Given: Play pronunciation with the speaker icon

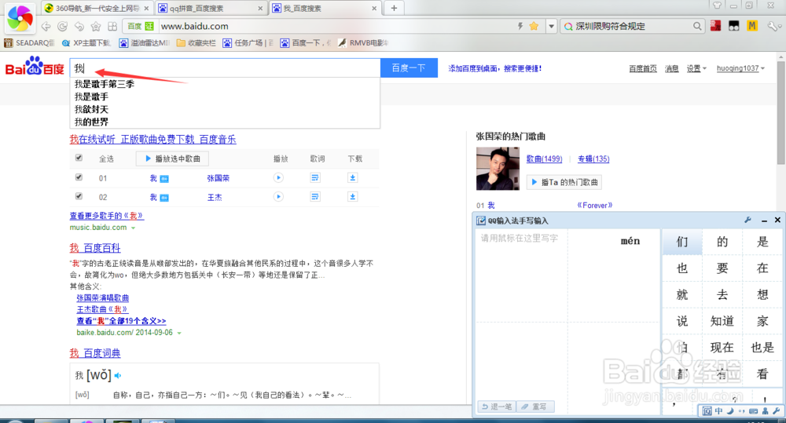Looking at the screenshot, I should coord(118,375).
